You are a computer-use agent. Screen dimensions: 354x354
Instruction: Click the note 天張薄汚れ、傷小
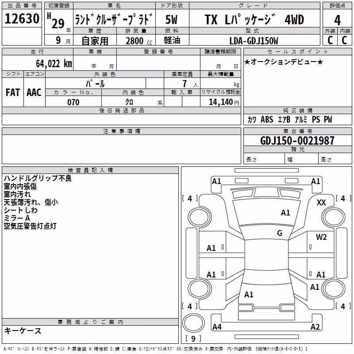[31, 202]
